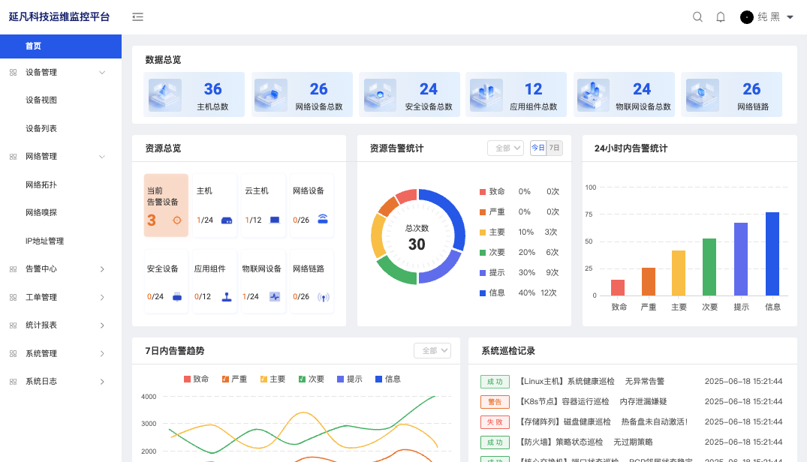Click the 系统管理 grid icon in sidebar
The height and width of the screenshot is (462, 807).
(14, 353)
